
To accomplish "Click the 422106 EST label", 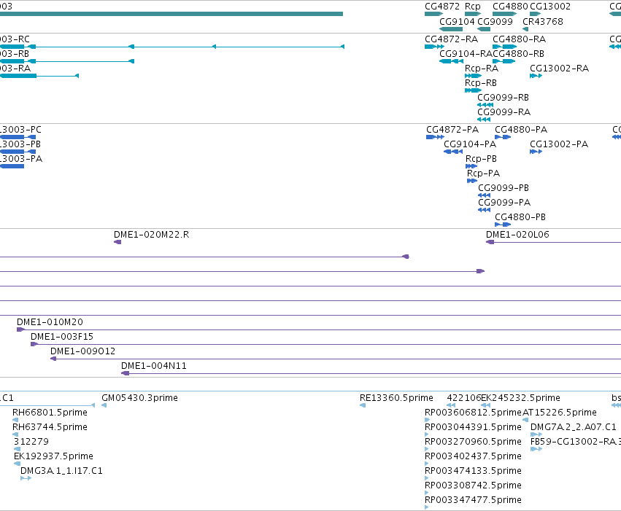I will [463, 398].
